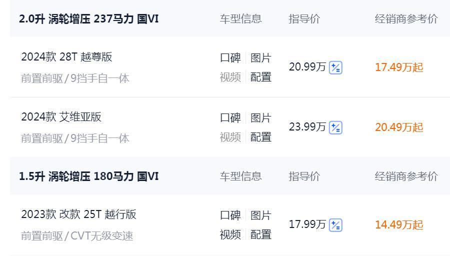
Task: Watch 视频 for 2024款 艾维亚版
Action: (x=230, y=137)
